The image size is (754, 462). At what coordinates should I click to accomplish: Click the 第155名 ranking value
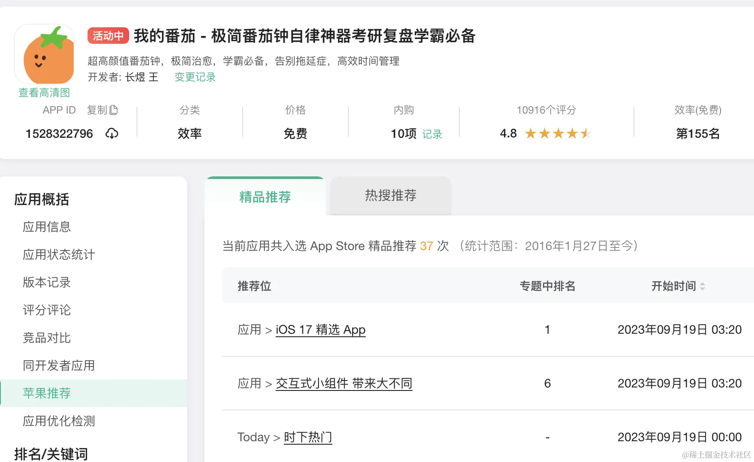coord(698,133)
